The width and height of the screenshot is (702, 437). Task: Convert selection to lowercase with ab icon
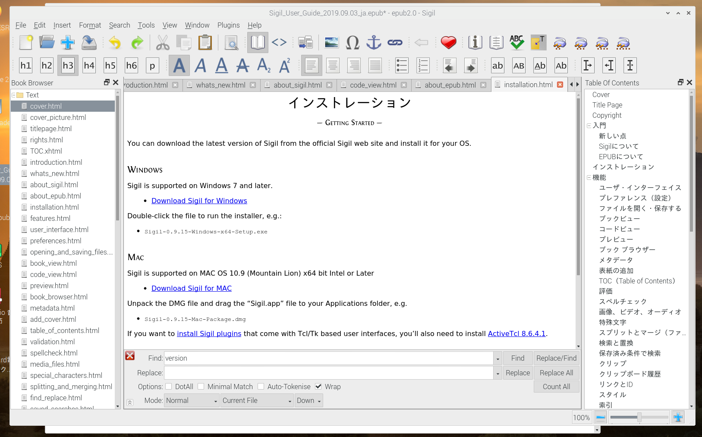[x=497, y=66]
